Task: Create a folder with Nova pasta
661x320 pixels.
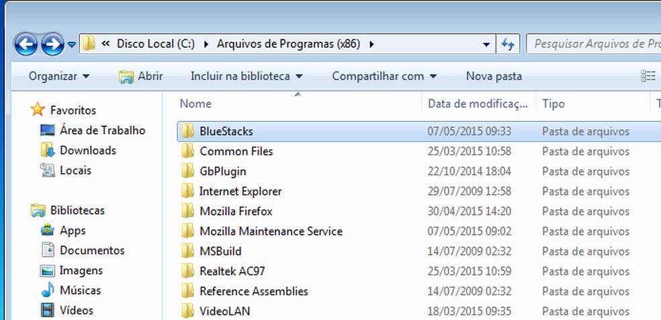Action: pyautogui.click(x=494, y=77)
